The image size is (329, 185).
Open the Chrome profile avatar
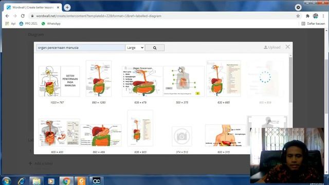315,16
